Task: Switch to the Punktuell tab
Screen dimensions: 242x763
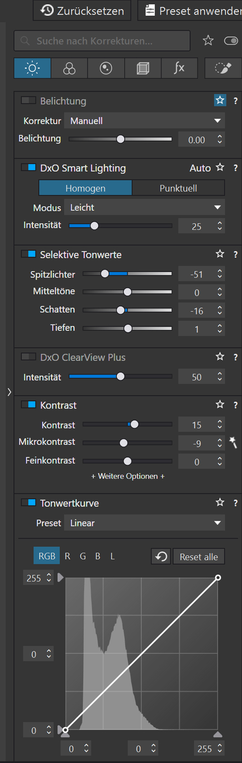Action: 178,188
